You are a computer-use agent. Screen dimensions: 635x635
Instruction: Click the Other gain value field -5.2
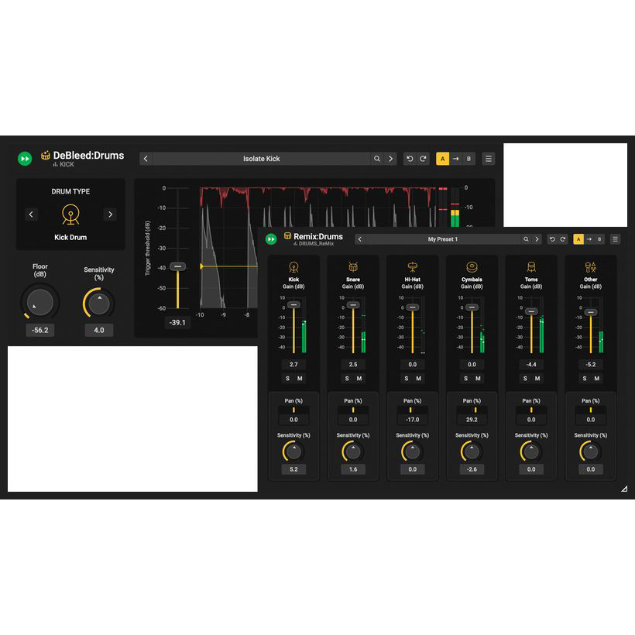coord(590,365)
